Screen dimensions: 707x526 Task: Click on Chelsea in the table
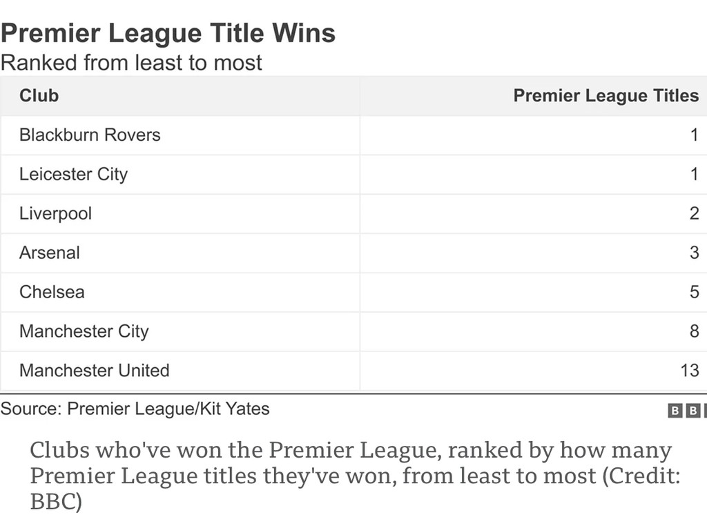point(52,292)
